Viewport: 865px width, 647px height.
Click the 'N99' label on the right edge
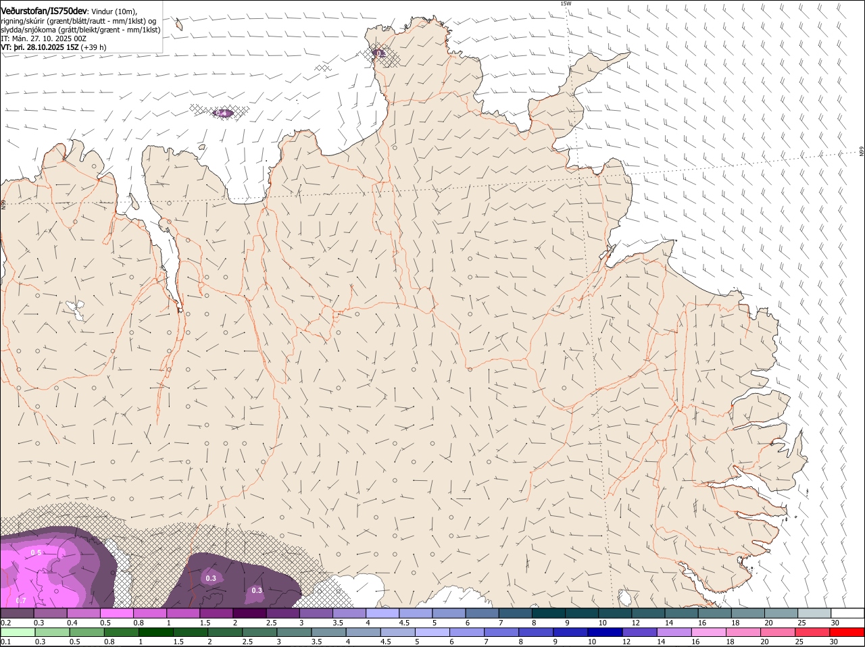(x=862, y=151)
